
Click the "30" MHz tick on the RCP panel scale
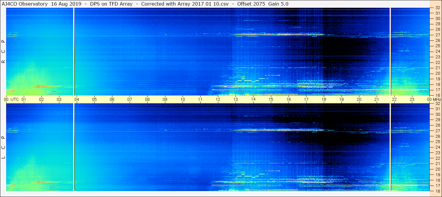click(x=437, y=19)
